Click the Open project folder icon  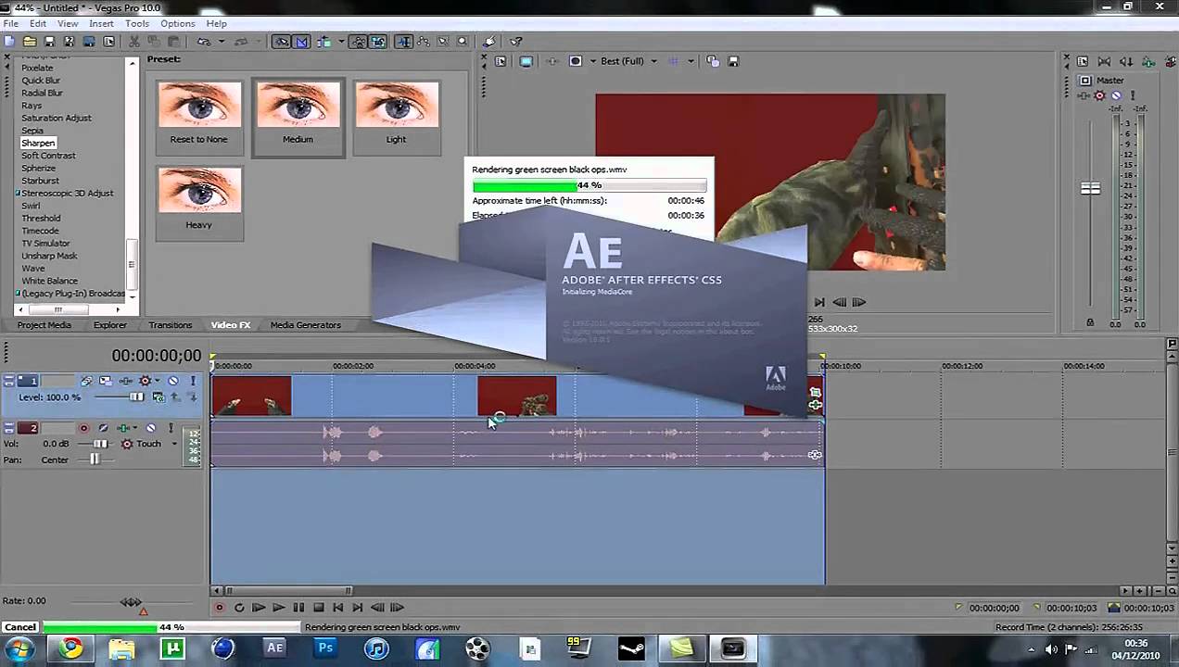[30, 42]
